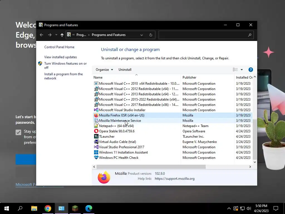The image size is (285, 214).
Task: Sort by the Installed On column header
Action: coord(244,77)
